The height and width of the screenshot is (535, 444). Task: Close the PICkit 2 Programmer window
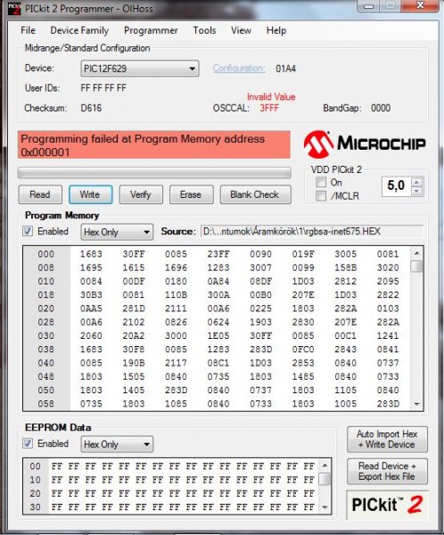tap(421, 5)
